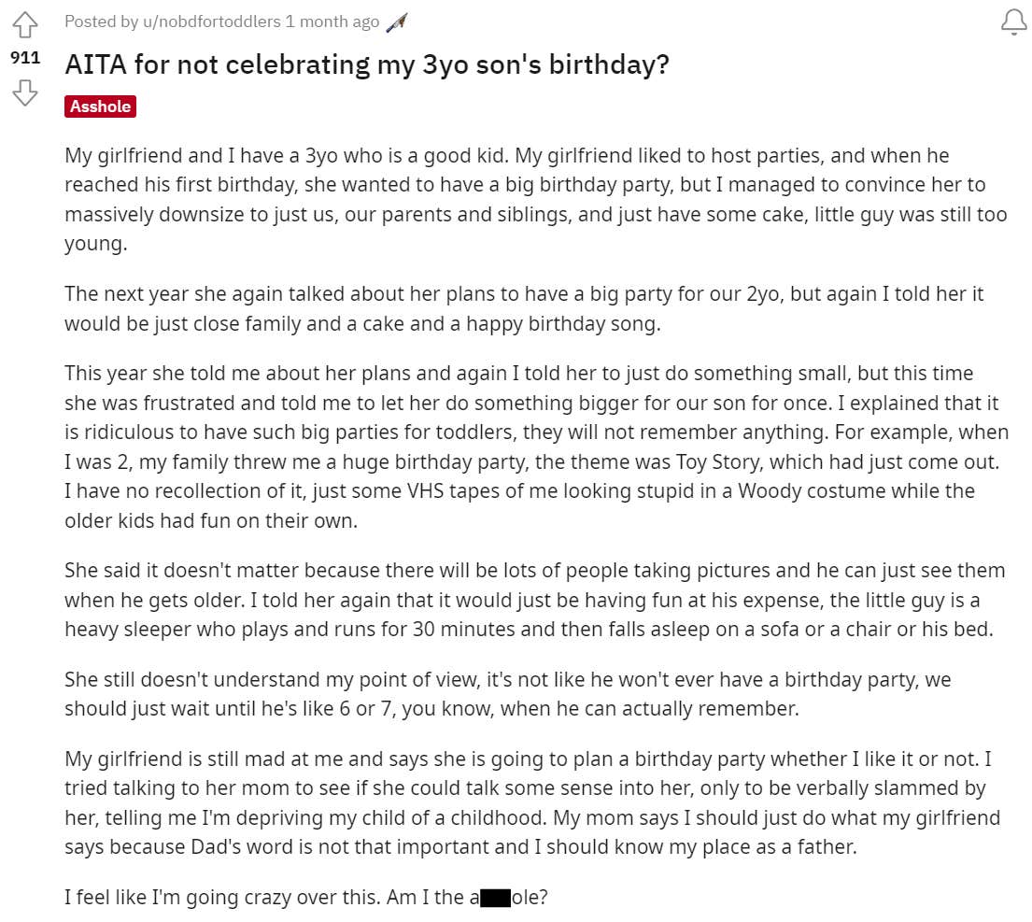Click the paragraph starting "This year she told me"
The height and width of the screenshot is (922, 1032).
pos(536,447)
